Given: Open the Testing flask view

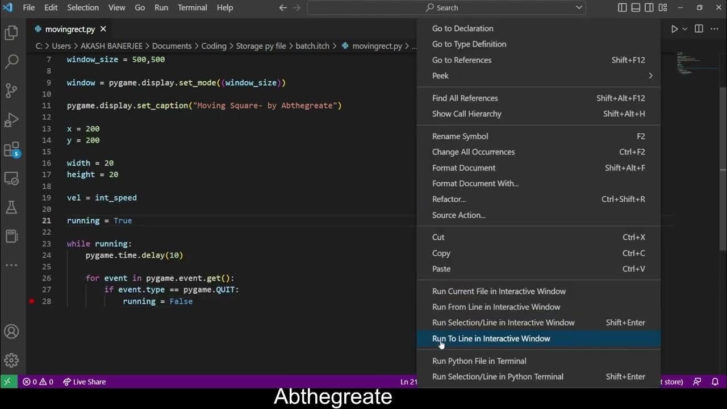Looking at the screenshot, I should click(x=11, y=207).
